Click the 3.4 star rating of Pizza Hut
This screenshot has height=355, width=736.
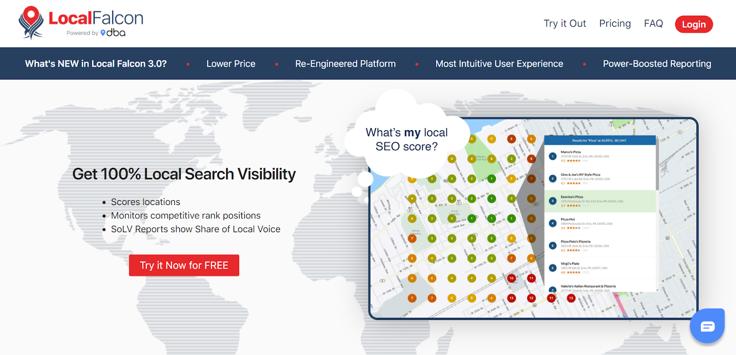(570, 228)
